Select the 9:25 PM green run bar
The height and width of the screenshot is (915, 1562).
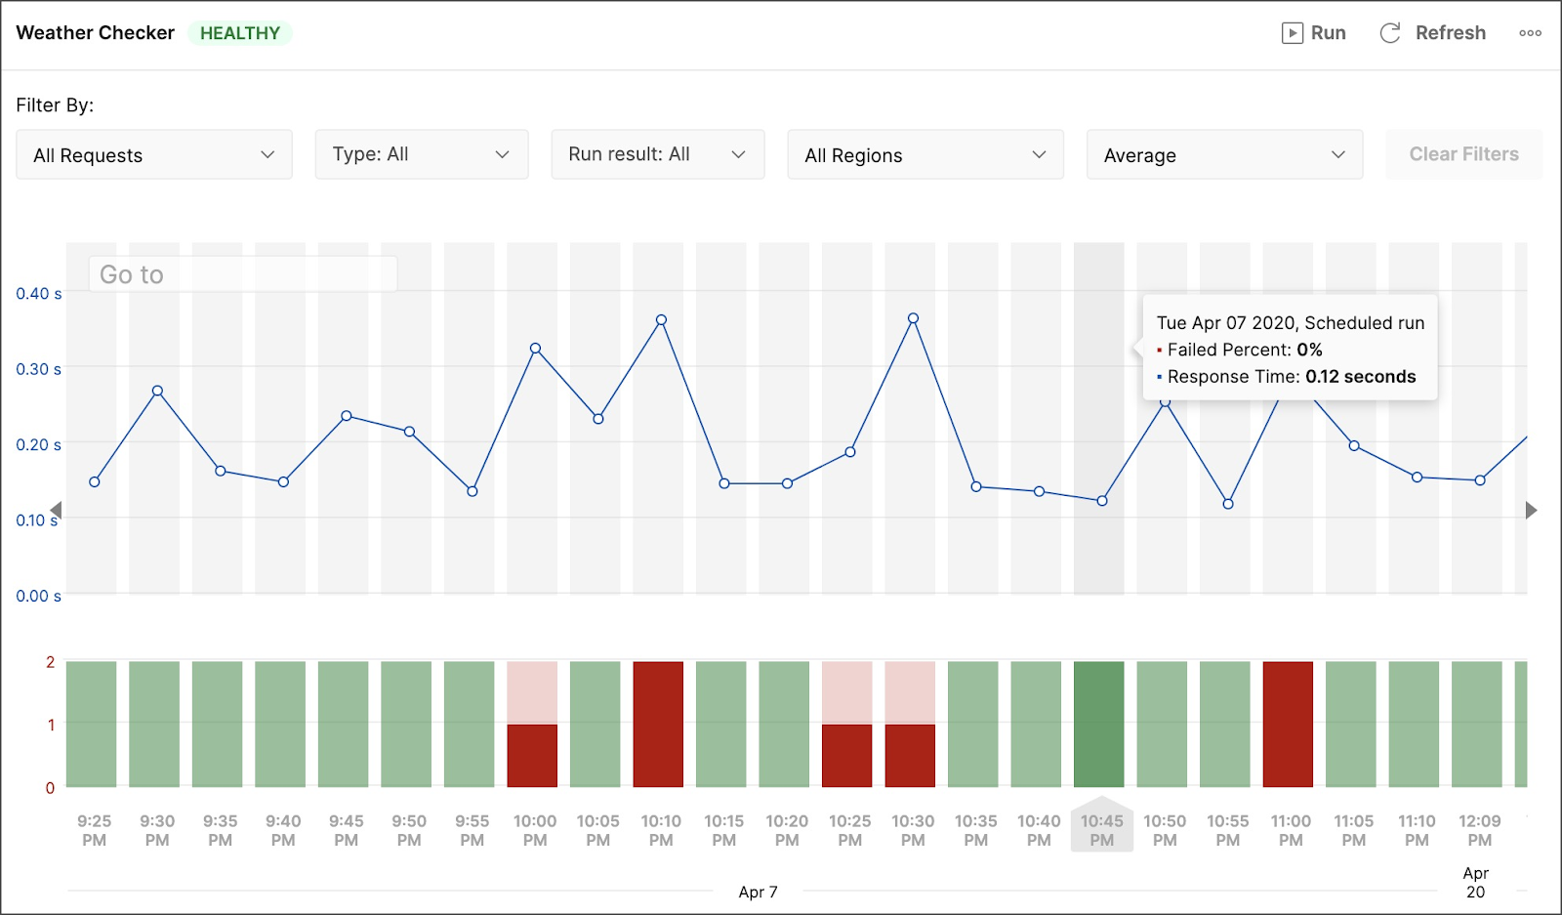(x=91, y=725)
